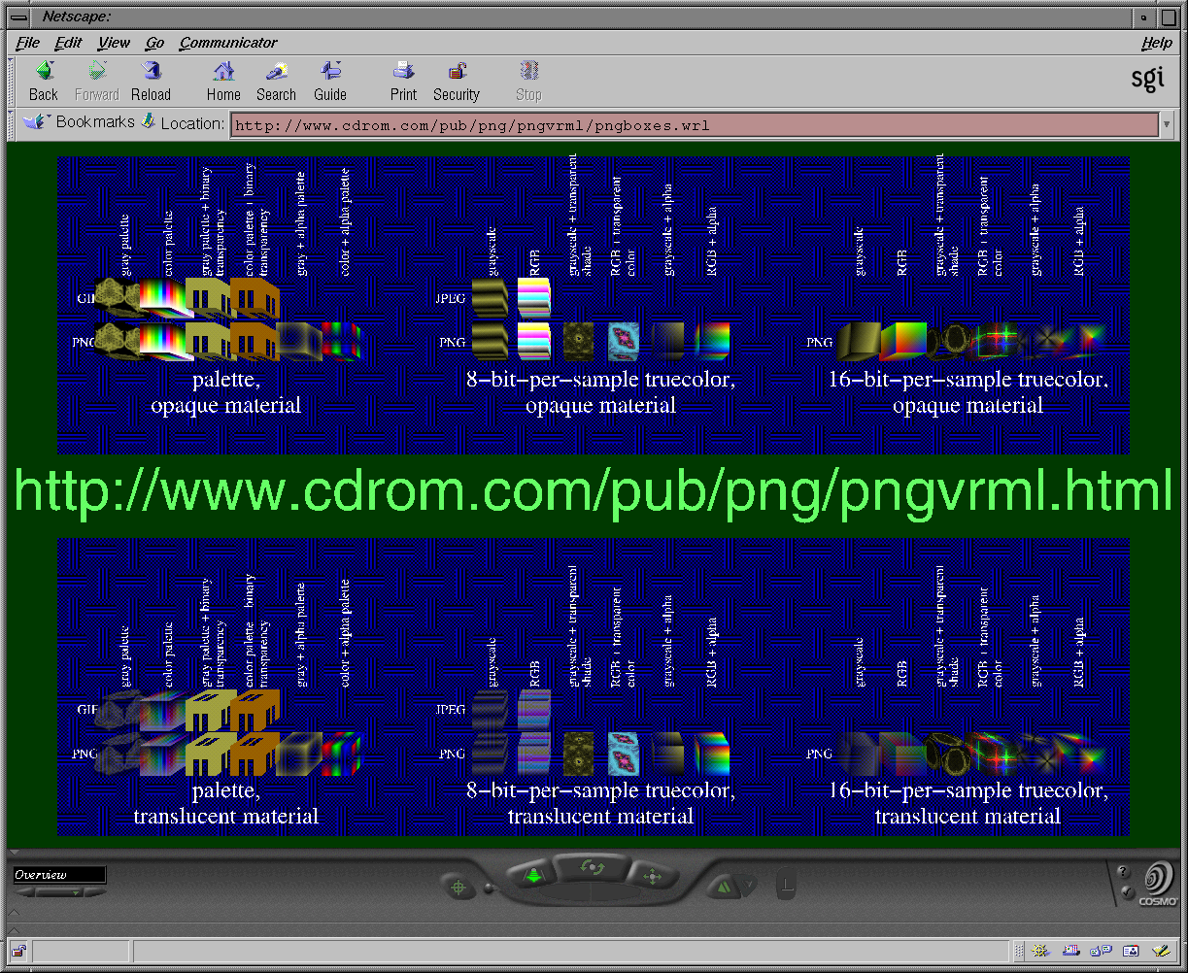Expand the Location URL history dropdown arrow
The image size is (1188, 973).
click(x=1166, y=124)
